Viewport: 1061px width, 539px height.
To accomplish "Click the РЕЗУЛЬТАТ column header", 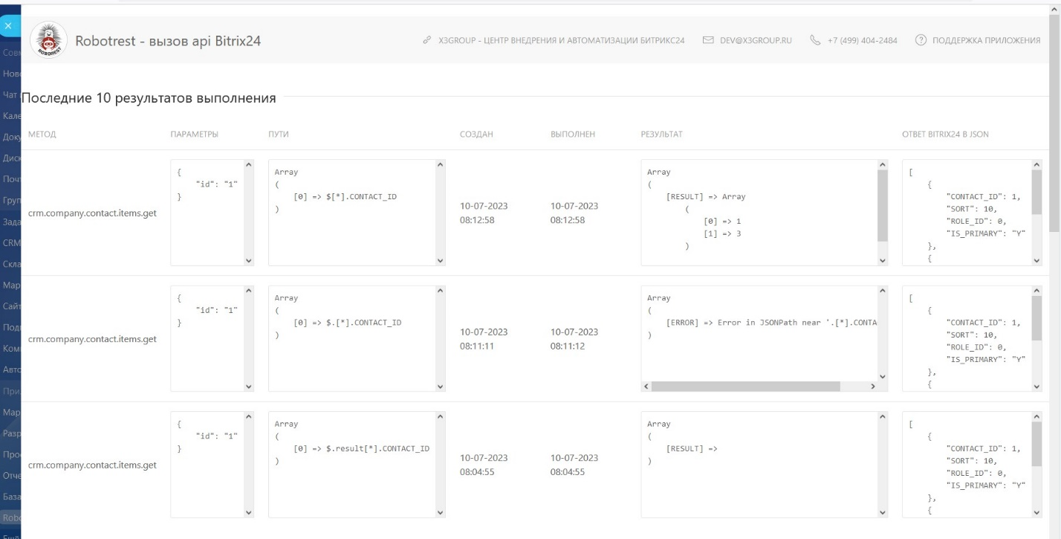I will coord(661,135).
